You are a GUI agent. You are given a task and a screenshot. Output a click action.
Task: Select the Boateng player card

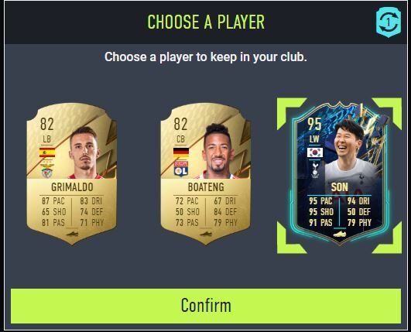point(206,173)
